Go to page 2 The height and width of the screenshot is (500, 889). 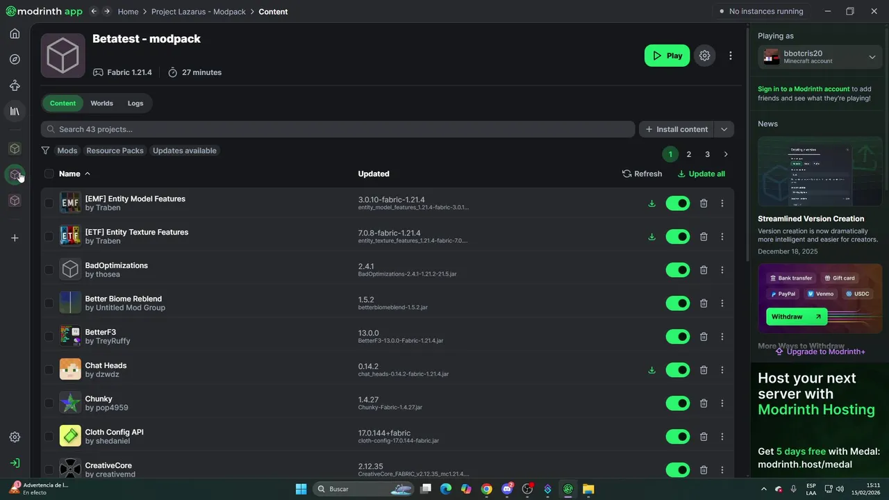tap(689, 154)
